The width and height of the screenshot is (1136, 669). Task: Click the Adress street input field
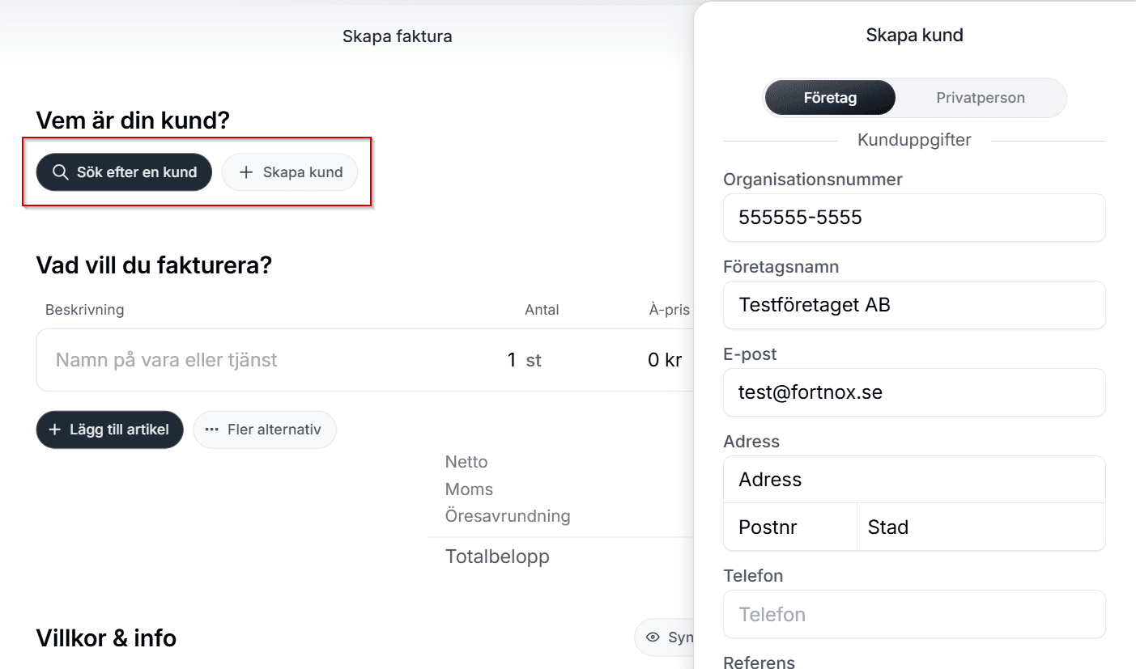[913, 480]
